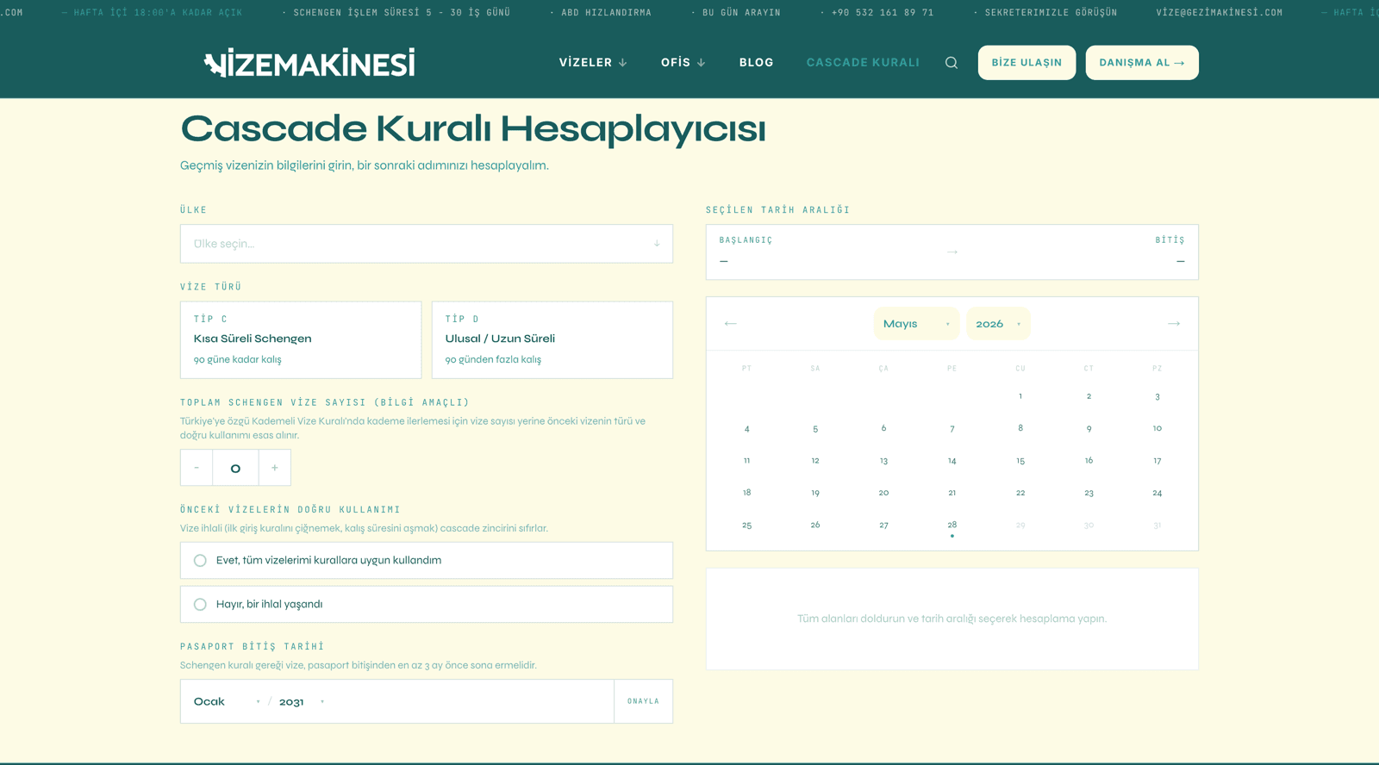Open the Ofis menu

pos(683,63)
